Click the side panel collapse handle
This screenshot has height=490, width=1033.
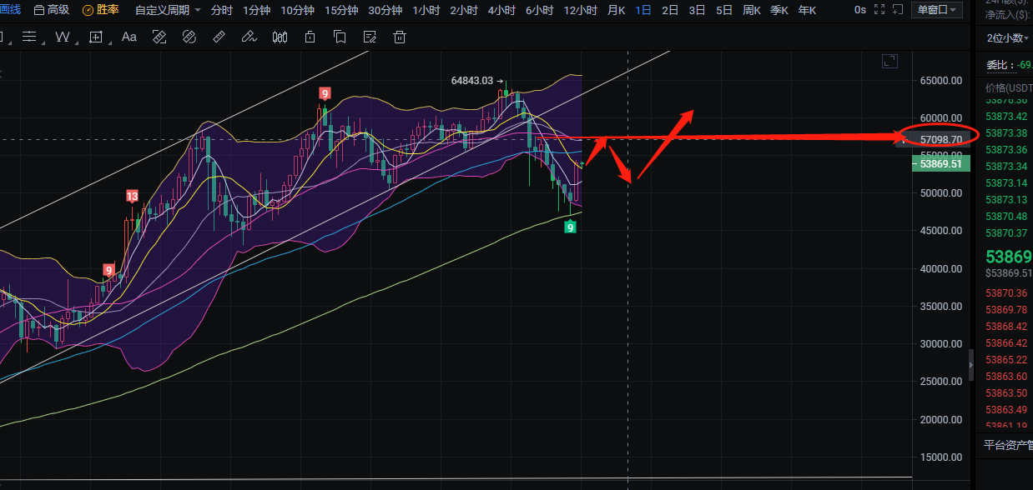(970, 365)
